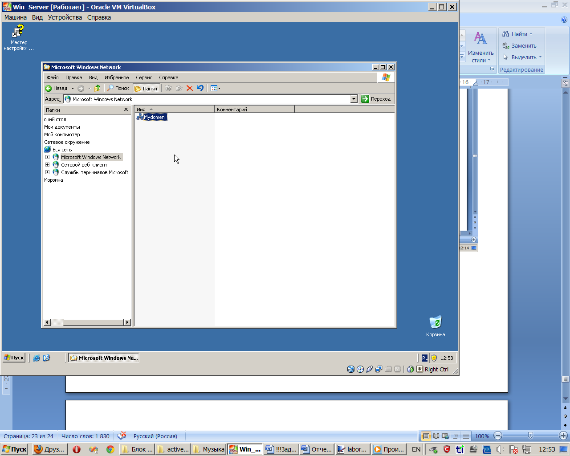Open the Избранное menu in Explorer
The width and height of the screenshot is (570, 456).
click(x=117, y=77)
